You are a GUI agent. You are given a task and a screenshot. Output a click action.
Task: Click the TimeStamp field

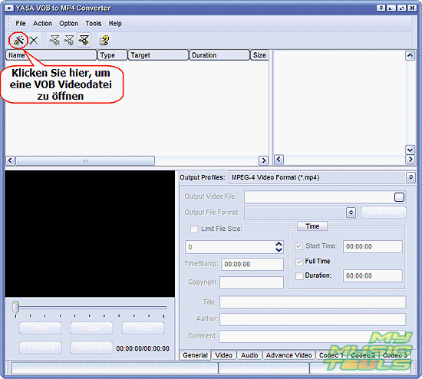click(252, 265)
